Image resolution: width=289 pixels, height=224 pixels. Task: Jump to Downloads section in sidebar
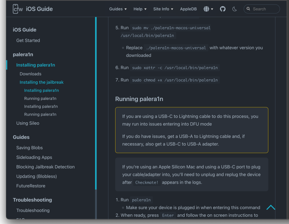[x=30, y=74]
